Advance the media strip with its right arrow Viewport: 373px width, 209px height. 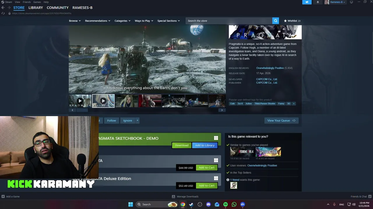pos(222,110)
